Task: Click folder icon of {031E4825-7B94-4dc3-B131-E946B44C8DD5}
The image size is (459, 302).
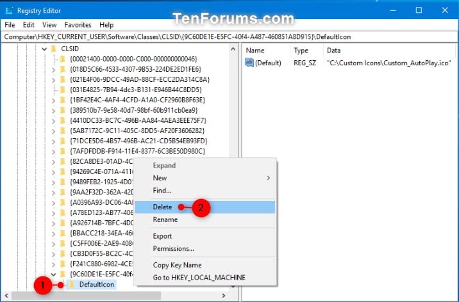Action: [63, 90]
